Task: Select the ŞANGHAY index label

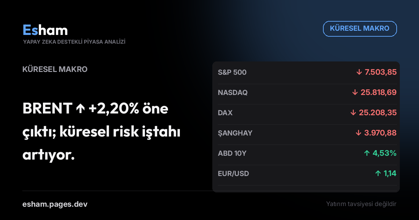Action: [x=235, y=133]
